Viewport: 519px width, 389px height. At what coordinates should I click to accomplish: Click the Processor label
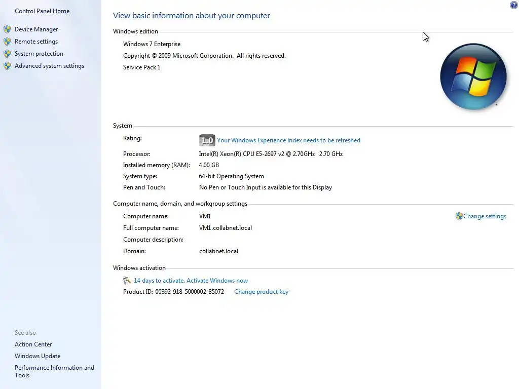pyautogui.click(x=137, y=154)
